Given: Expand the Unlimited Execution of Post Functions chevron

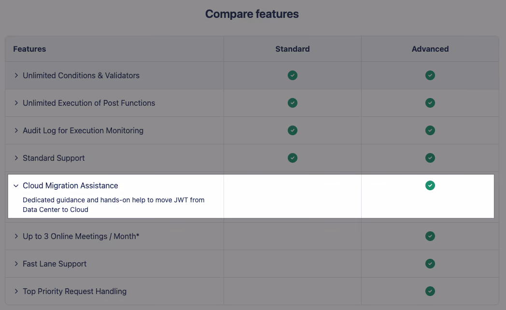Looking at the screenshot, I should pos(16,103).
